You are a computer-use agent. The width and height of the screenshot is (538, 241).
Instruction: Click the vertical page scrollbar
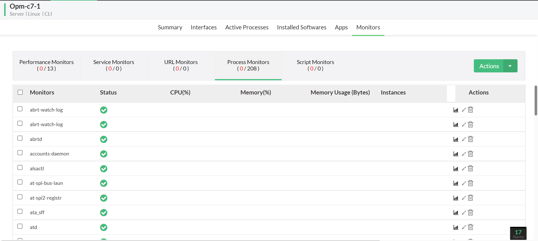tap(536, 101)
